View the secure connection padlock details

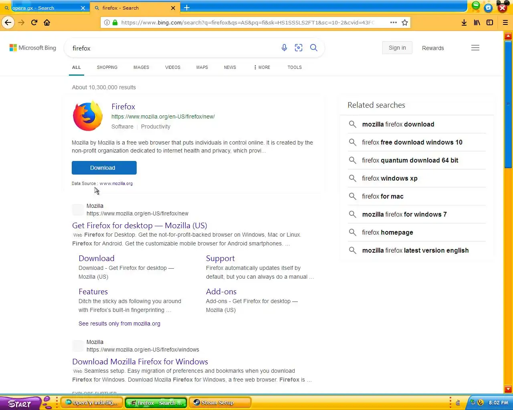[x=115, y=22]
